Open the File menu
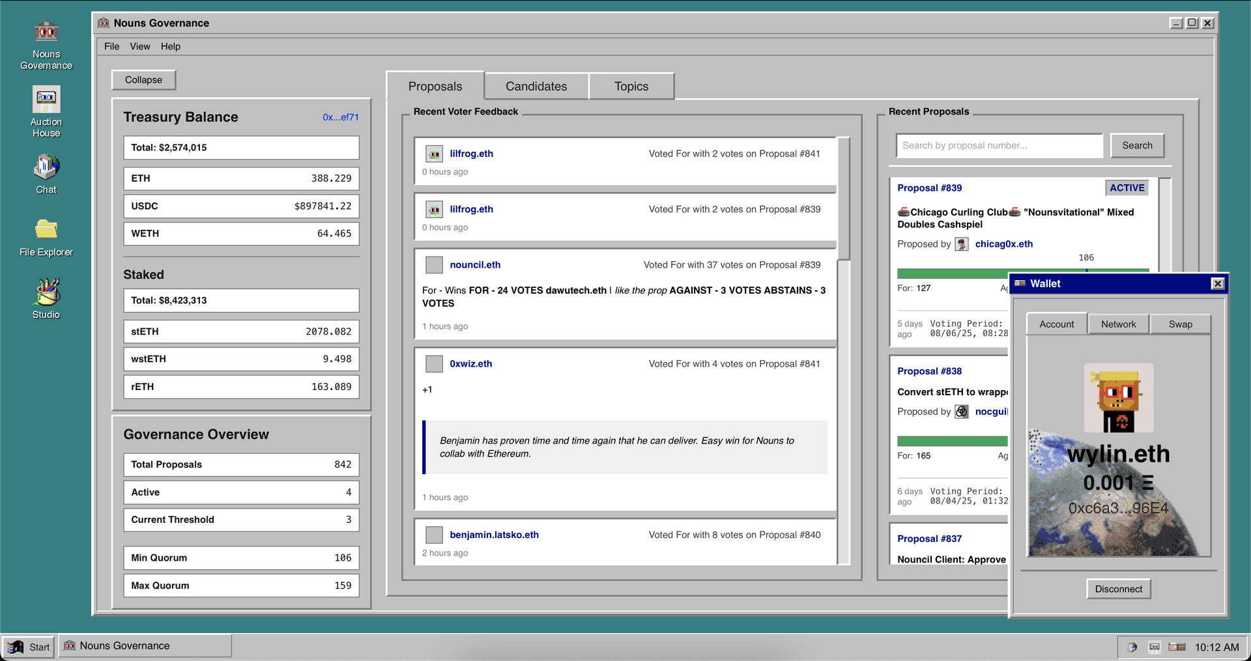The width and height of the screenshot is (1251, 661). (x=111, y=46)
